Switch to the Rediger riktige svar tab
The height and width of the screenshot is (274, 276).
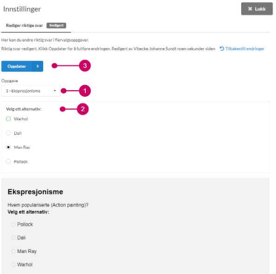[24, 26]
